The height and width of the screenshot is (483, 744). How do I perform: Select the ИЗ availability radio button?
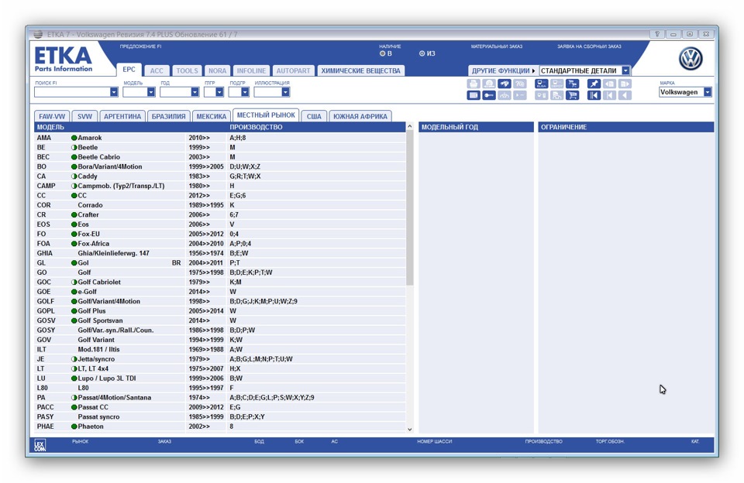pos(422,53)
